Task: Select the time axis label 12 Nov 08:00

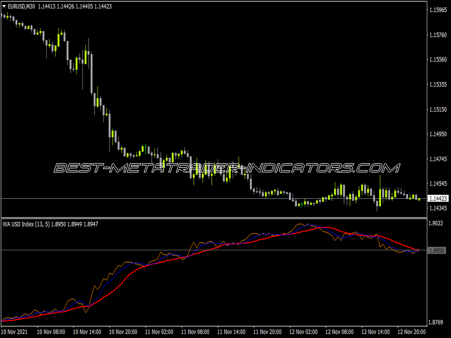Action: pos(339,332)
